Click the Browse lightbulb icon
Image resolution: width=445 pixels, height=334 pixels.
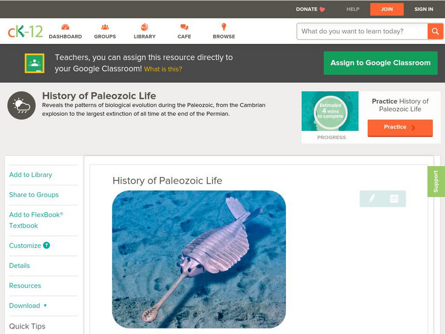point(224,27)
